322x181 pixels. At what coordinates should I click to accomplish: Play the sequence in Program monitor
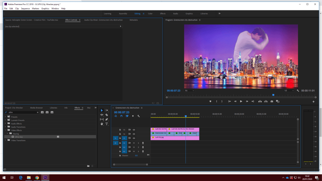[x=241, y=101]
